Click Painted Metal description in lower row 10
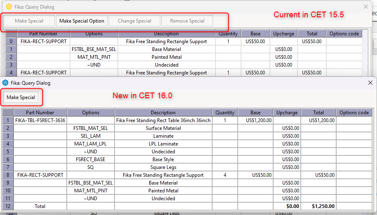377x215 pixels. click(x=163, y=190)
